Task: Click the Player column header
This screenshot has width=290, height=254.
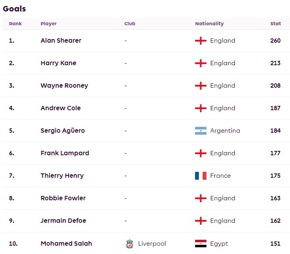Action: 48,24
